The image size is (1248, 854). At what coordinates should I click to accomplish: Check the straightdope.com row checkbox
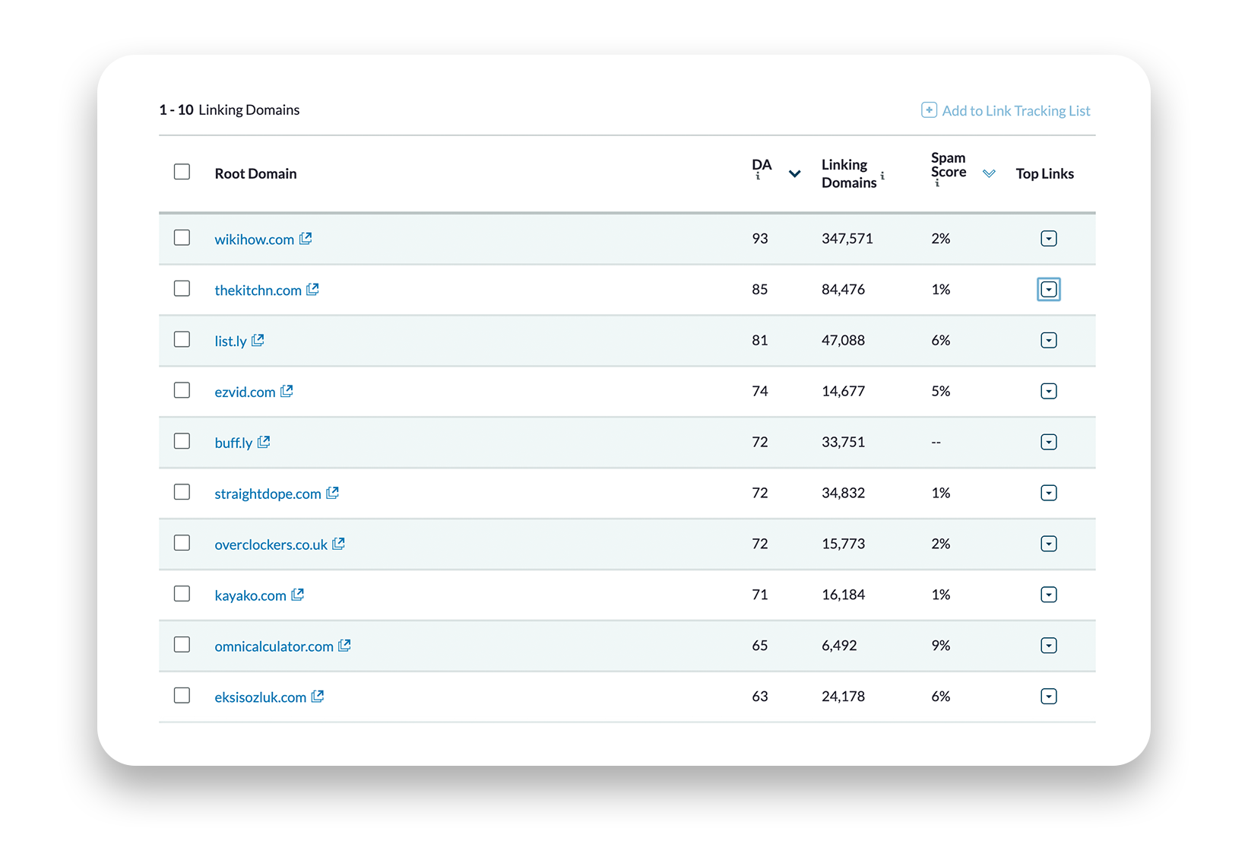pos(182,492)
